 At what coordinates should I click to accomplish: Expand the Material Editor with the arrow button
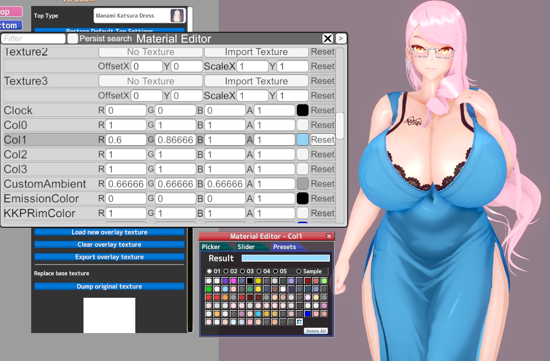tap(340, 38)
